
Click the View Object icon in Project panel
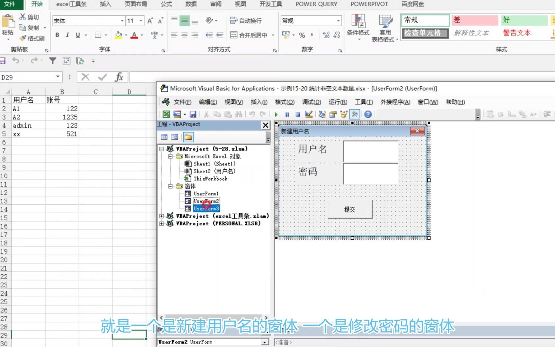pyautogui.click(x=175, y=137)
